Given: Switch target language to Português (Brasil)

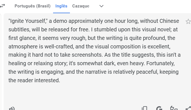Looking at the screenshot, I should pos(33,6).
